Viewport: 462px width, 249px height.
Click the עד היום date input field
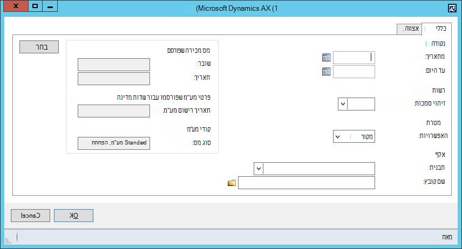(x=354, y=72)
